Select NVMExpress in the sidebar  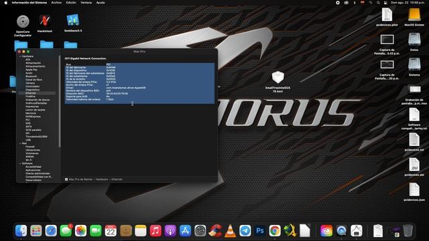pos(33,116)
